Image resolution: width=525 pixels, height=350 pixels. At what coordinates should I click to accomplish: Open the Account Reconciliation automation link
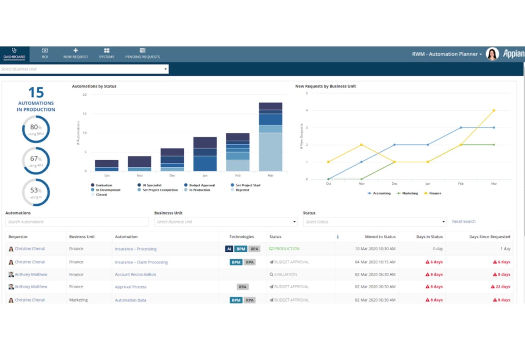[x=135, y=274]
